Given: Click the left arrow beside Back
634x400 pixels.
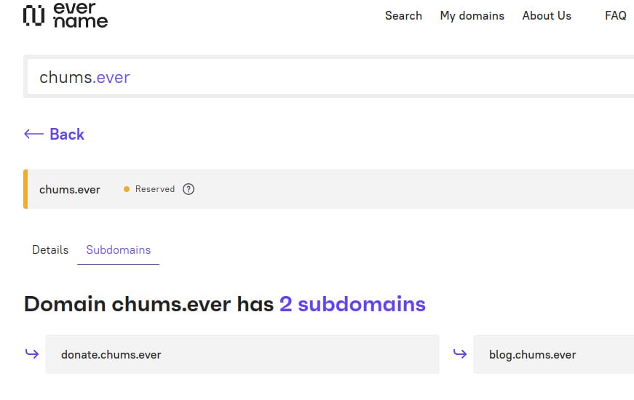Looking at the screenshot, I should coord(33,134).
